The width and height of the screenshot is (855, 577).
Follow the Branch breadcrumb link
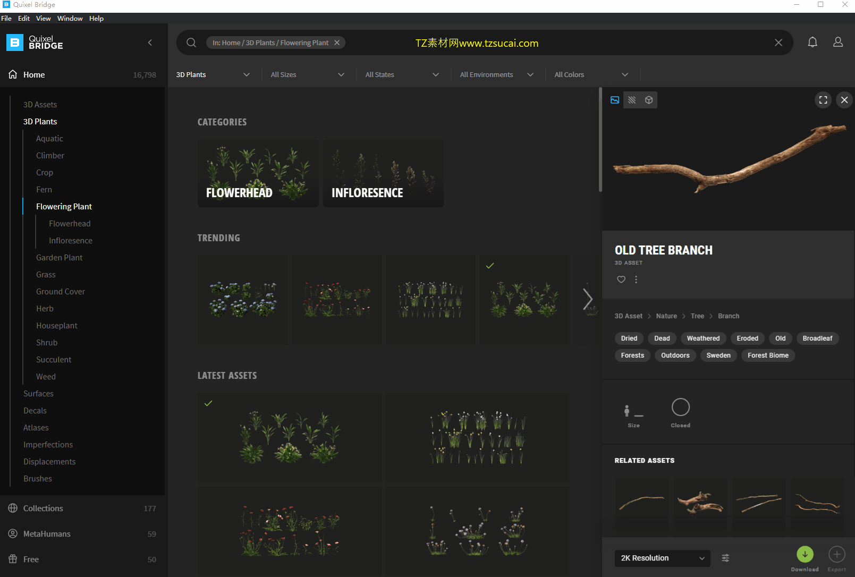tap(729, 316)
